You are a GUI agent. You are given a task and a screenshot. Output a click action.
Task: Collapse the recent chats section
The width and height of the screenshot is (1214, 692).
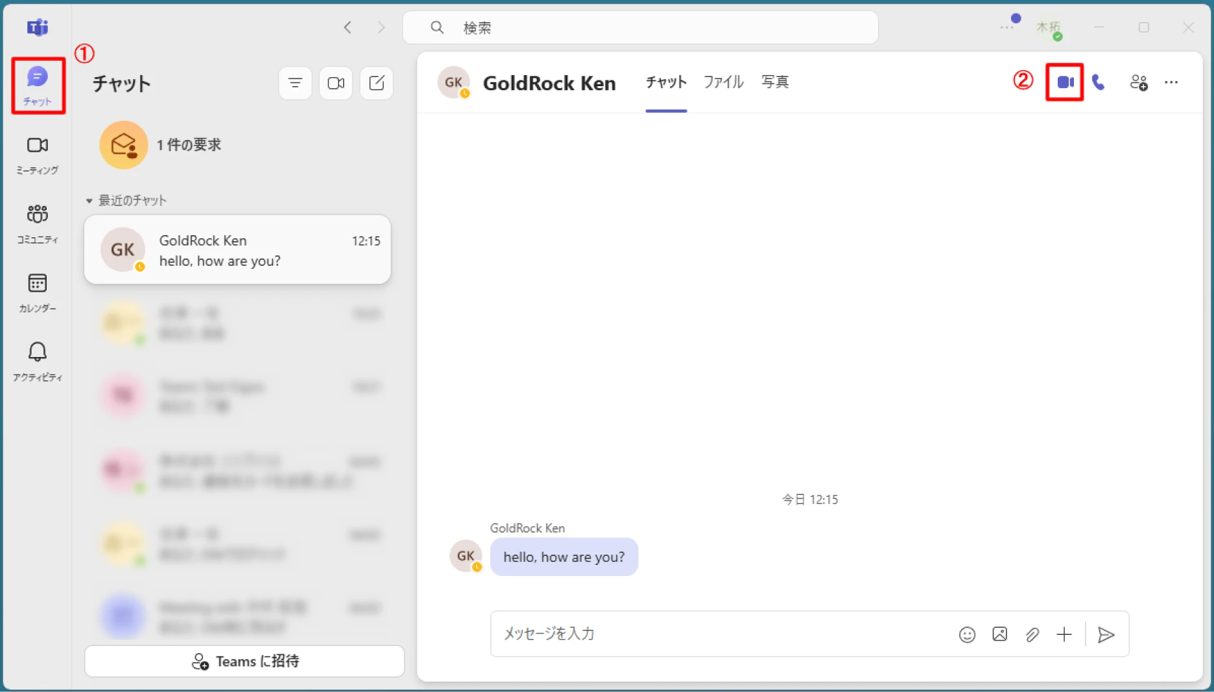coord(89,201)
